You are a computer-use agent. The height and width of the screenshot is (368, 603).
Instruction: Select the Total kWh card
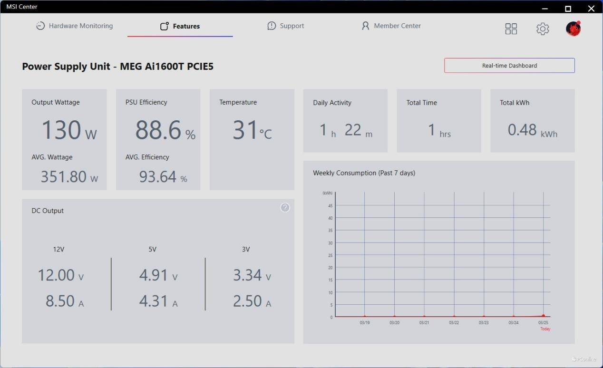[x=532, y=121]
